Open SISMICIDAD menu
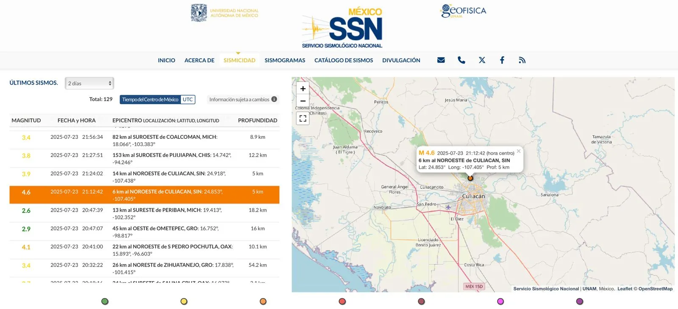Screen dimensions: 678x309 (x=239, y=60)
